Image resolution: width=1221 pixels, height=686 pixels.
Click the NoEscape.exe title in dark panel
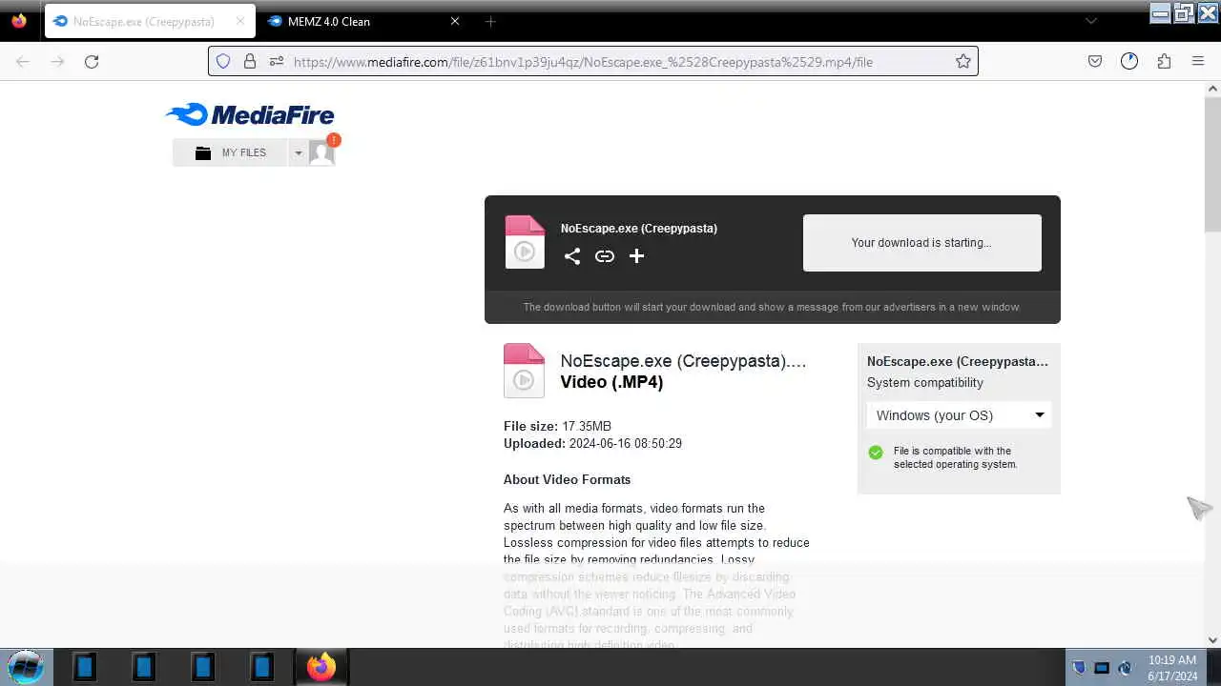639,229
